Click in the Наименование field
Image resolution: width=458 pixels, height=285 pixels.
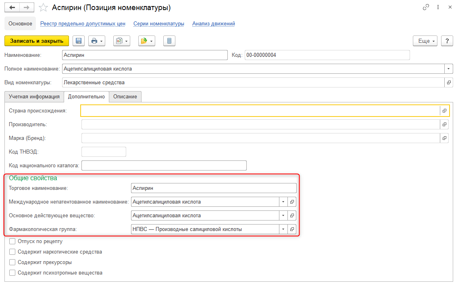tap(145, 55)
